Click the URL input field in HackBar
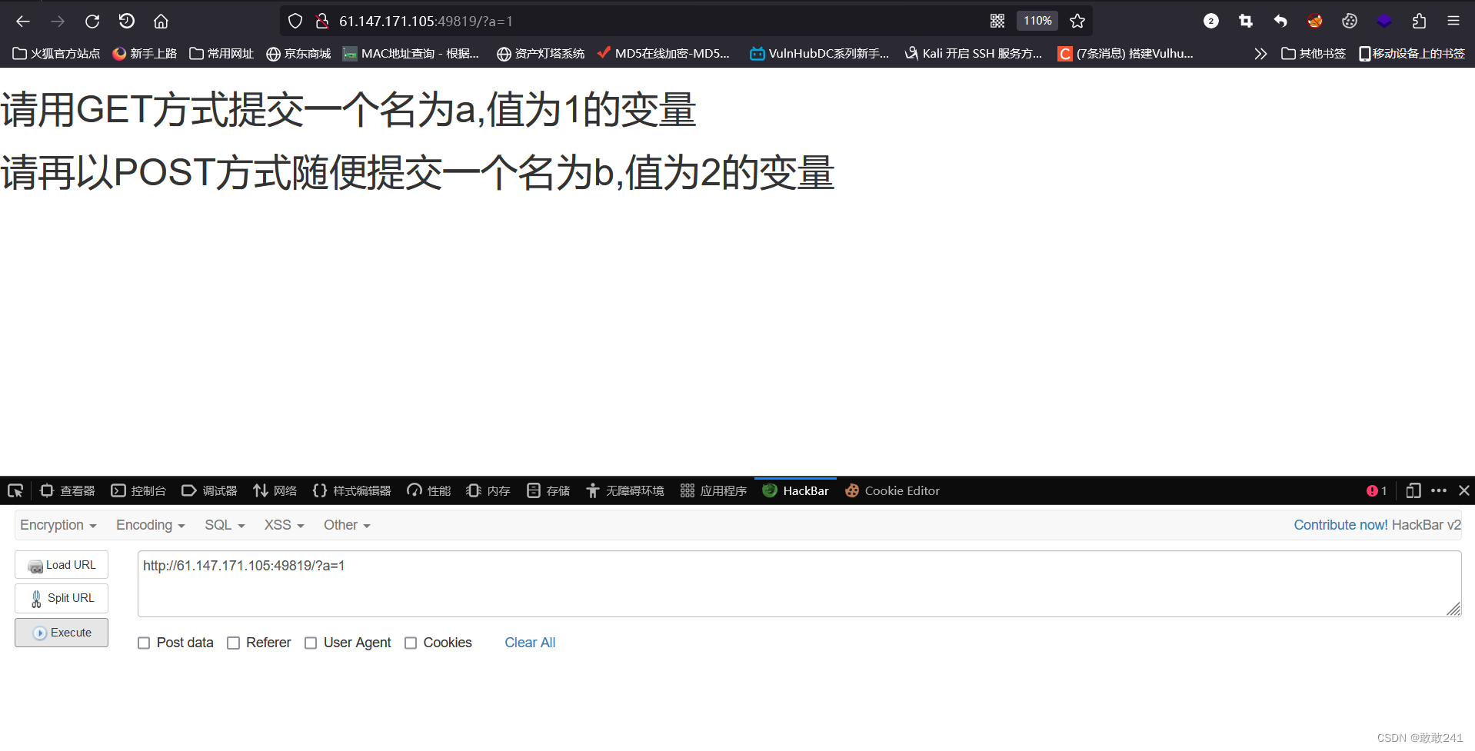Image resolution: width=1475 pixels, height=751 pixels. (x=692, y=583)
